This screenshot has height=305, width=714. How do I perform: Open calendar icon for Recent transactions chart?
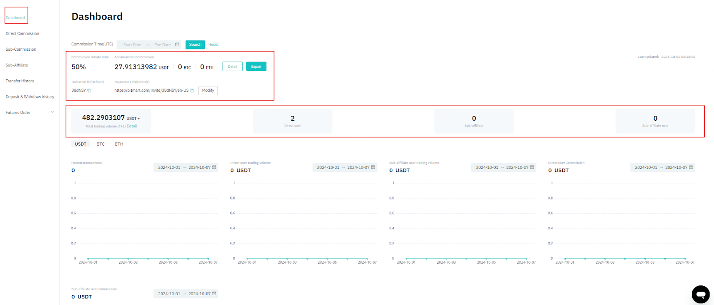pos(214,167)
